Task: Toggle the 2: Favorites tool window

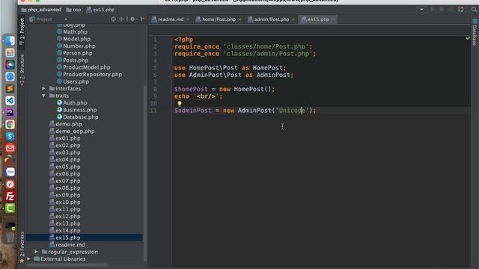Action: [22, 247]
